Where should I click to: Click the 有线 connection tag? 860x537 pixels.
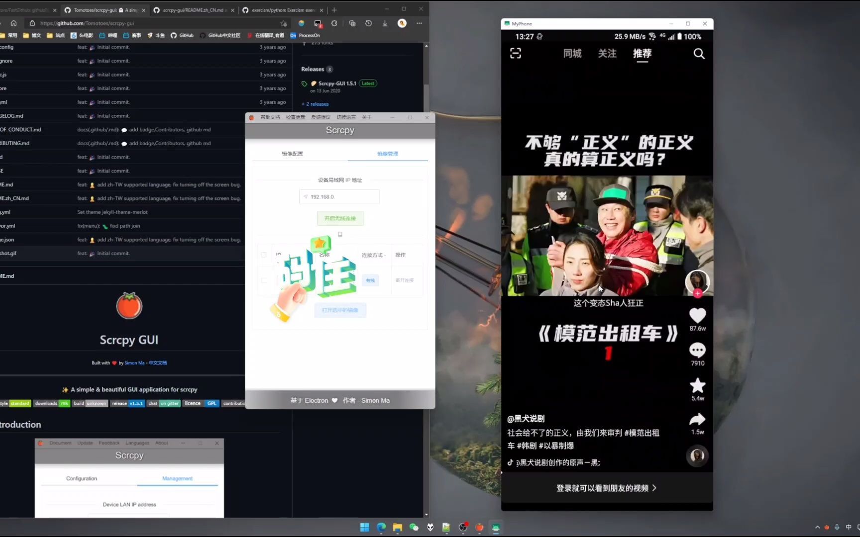click(370, 280)
